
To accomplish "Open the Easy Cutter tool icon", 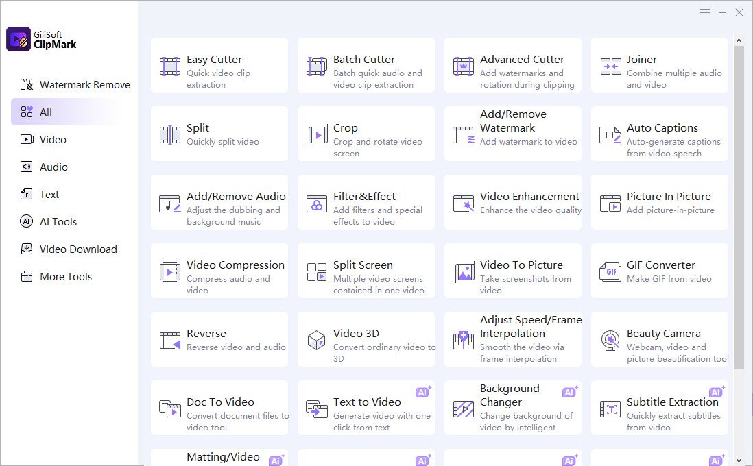I will [x=170, y=66].
